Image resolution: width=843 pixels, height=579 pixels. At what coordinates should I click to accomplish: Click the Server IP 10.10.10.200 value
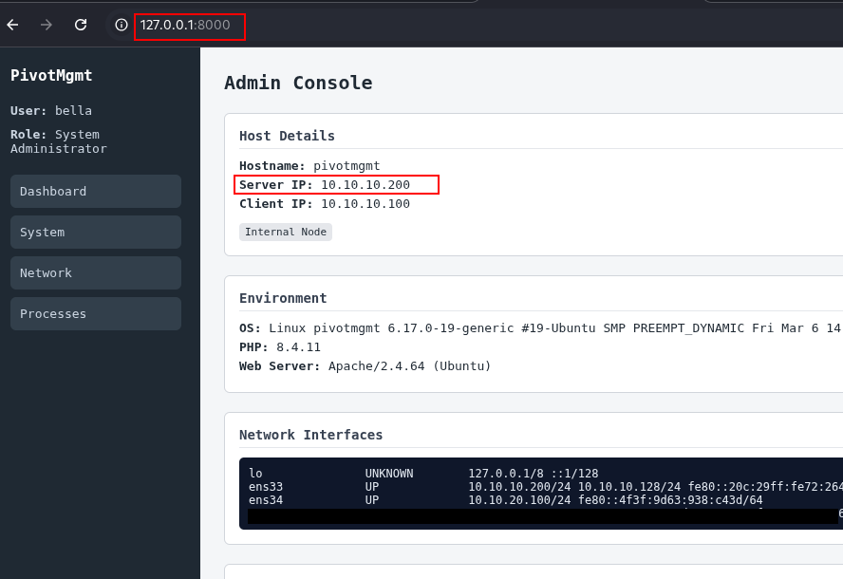pyautogui.click(x=365, y=184)
